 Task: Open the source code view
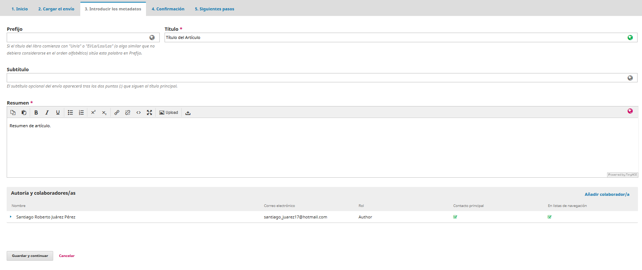tap(139, 113)
